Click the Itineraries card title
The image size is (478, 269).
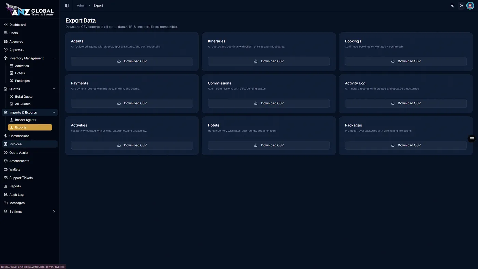click(216, 41)
